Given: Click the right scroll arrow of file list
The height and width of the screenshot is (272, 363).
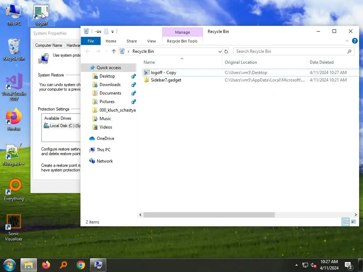Looking at the screenshot, I should pyautogui.click(x=356, y=215).
